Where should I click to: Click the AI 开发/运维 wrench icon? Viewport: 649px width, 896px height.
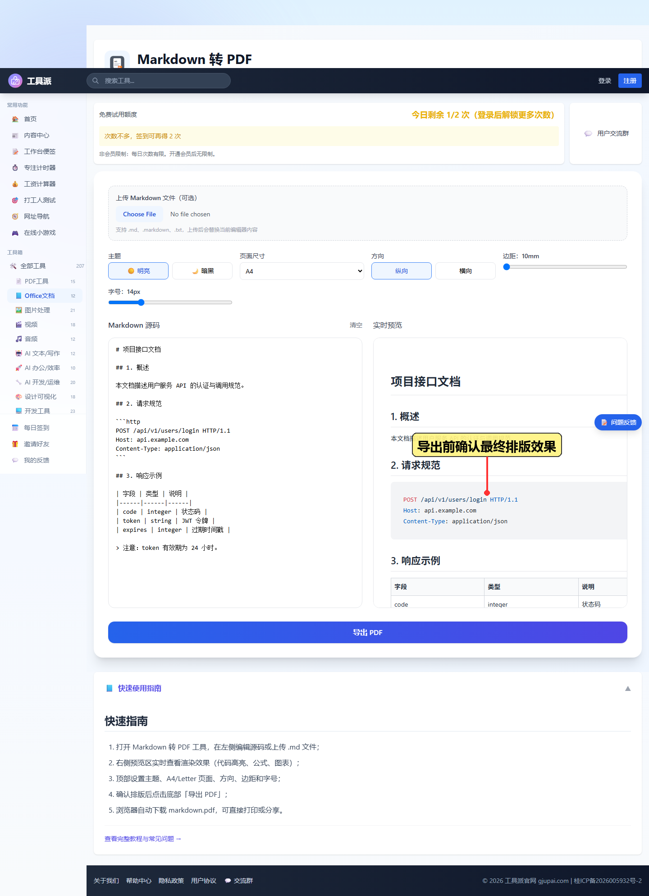tap(19, 382)
